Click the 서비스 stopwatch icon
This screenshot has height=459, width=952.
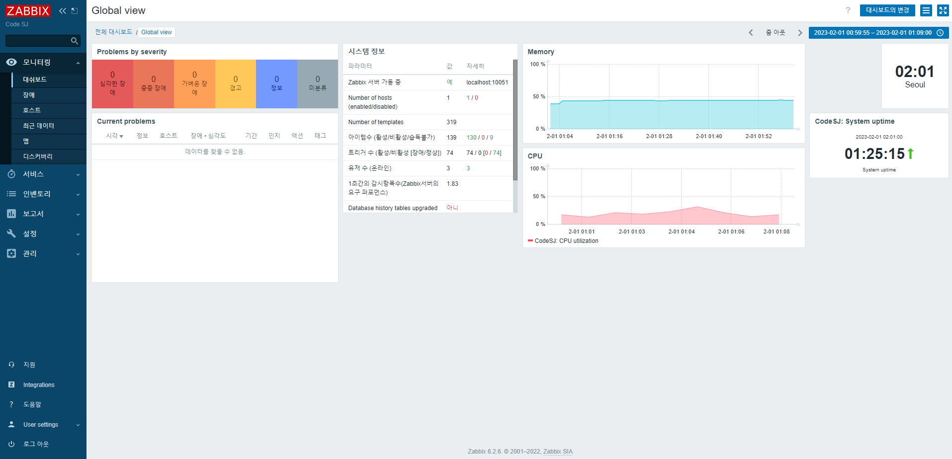pos(11,174)
